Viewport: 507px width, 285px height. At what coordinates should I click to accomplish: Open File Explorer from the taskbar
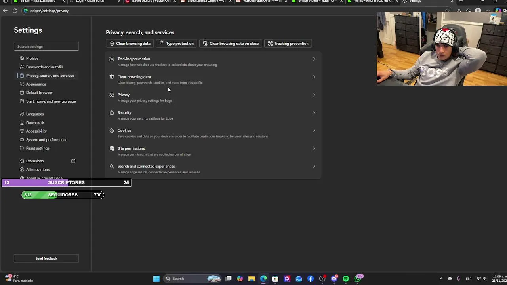click(252, 279)
